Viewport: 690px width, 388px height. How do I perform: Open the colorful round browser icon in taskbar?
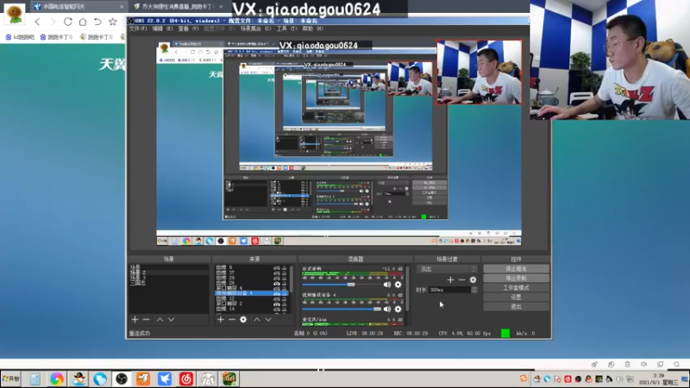pyautogui.click(x=57, y=379)
